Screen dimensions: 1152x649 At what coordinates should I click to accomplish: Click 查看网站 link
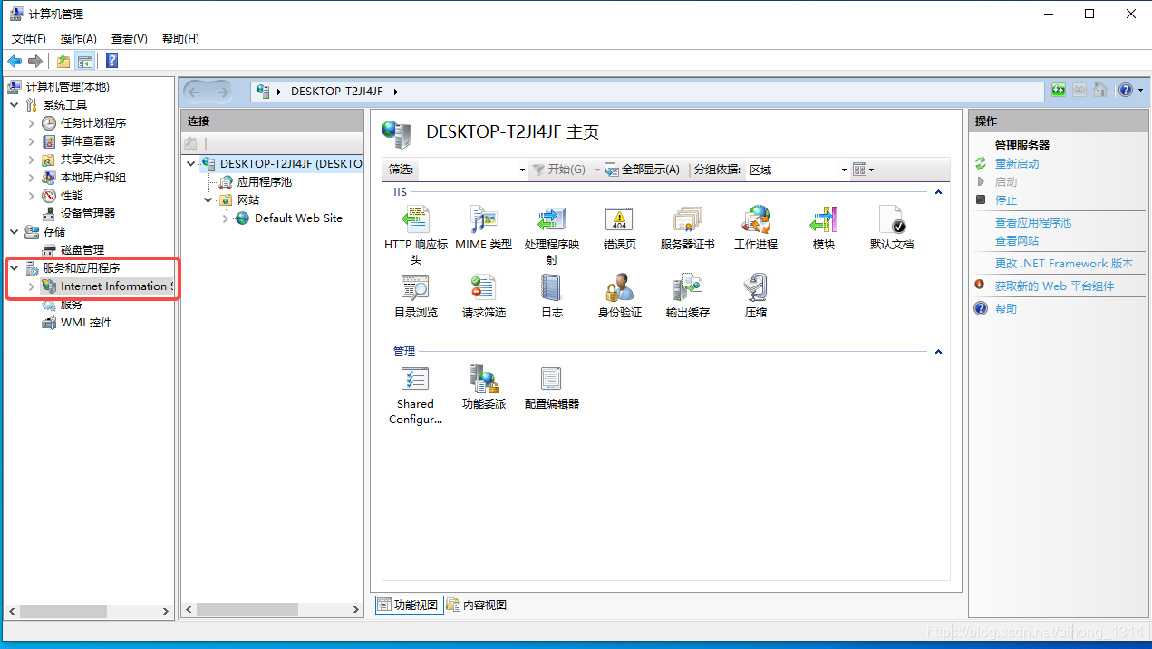pyautogui.click(x=1017, y=241)
